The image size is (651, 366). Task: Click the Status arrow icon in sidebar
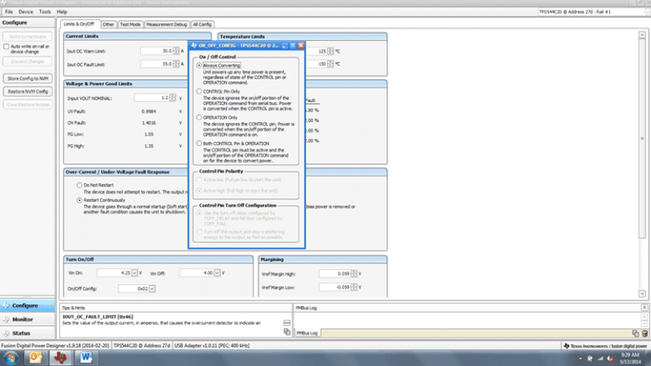click(6, 333)
